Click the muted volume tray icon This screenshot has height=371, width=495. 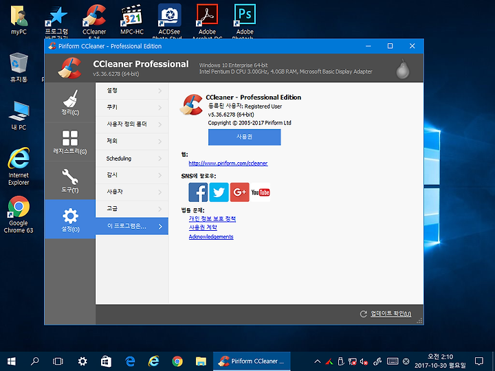point(364,361)
